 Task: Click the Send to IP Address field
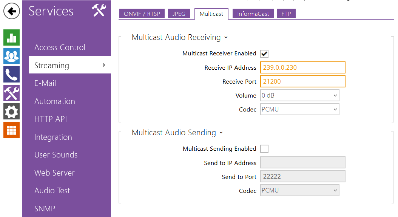point(303,162)
